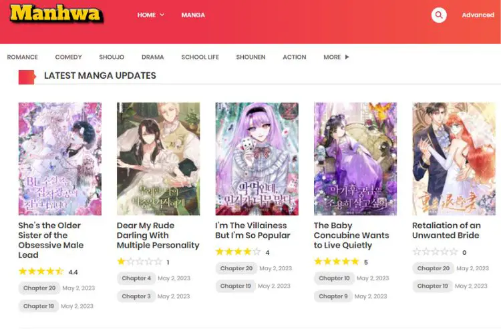Click star rating for I'm The Villainess
Image resolution: width=501 pixels, height=333 pixels.
point(238,252)
